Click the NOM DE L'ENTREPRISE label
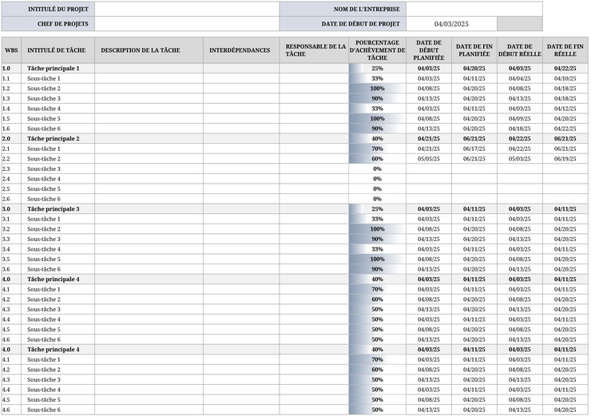 [367, 9]
